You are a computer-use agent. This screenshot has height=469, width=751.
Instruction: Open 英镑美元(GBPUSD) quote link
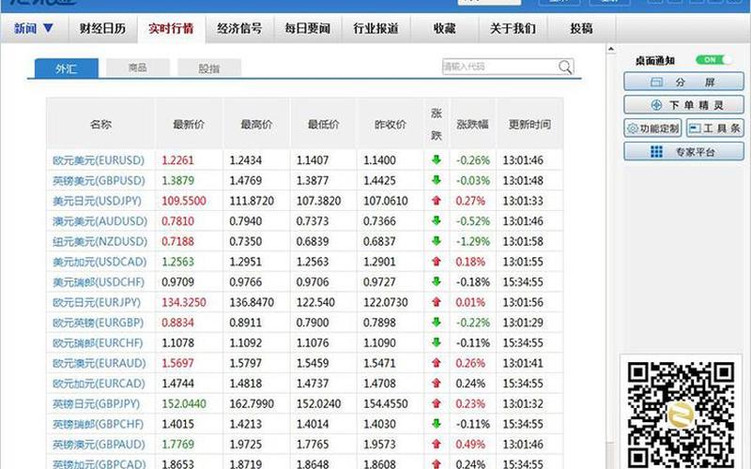pyautogui.click(x=99, y=180)
